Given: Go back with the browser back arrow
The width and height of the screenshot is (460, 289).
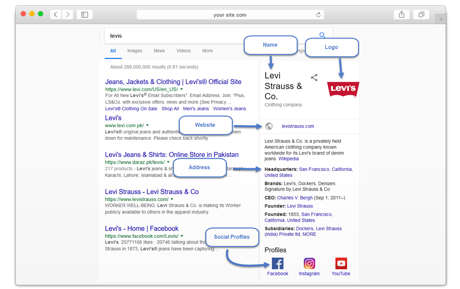Looking at the screenshot, I should [x=55, y=14].
